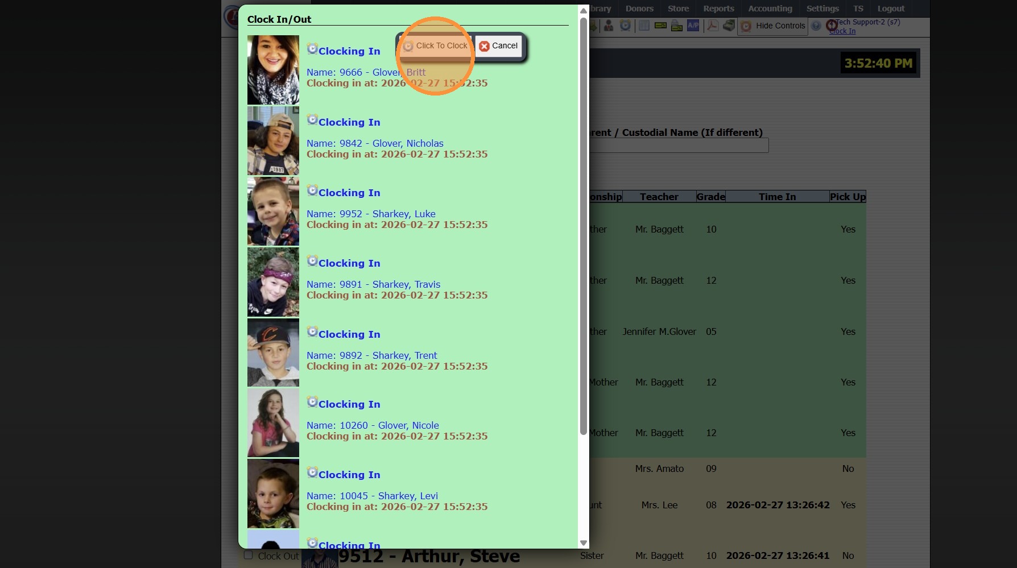Cancel the Clock In/Out dialog
The height and width of the screenshot is (568, 1017).
(499, 46)
